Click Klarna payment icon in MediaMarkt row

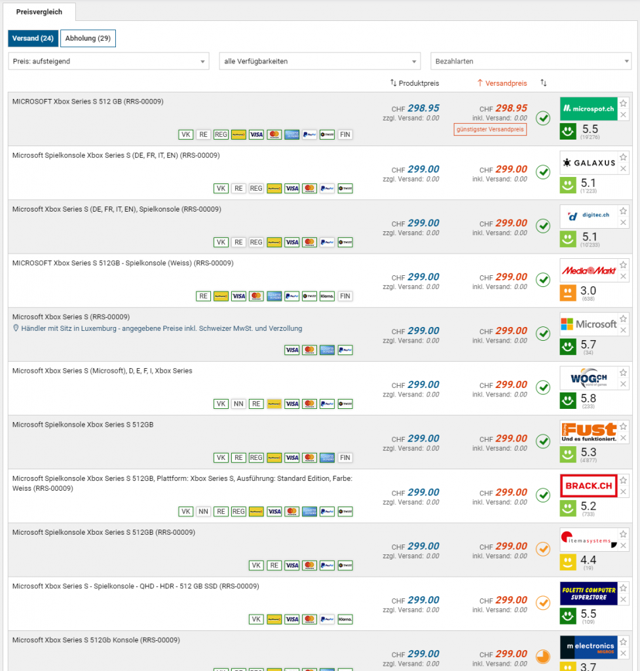[328, 296]
